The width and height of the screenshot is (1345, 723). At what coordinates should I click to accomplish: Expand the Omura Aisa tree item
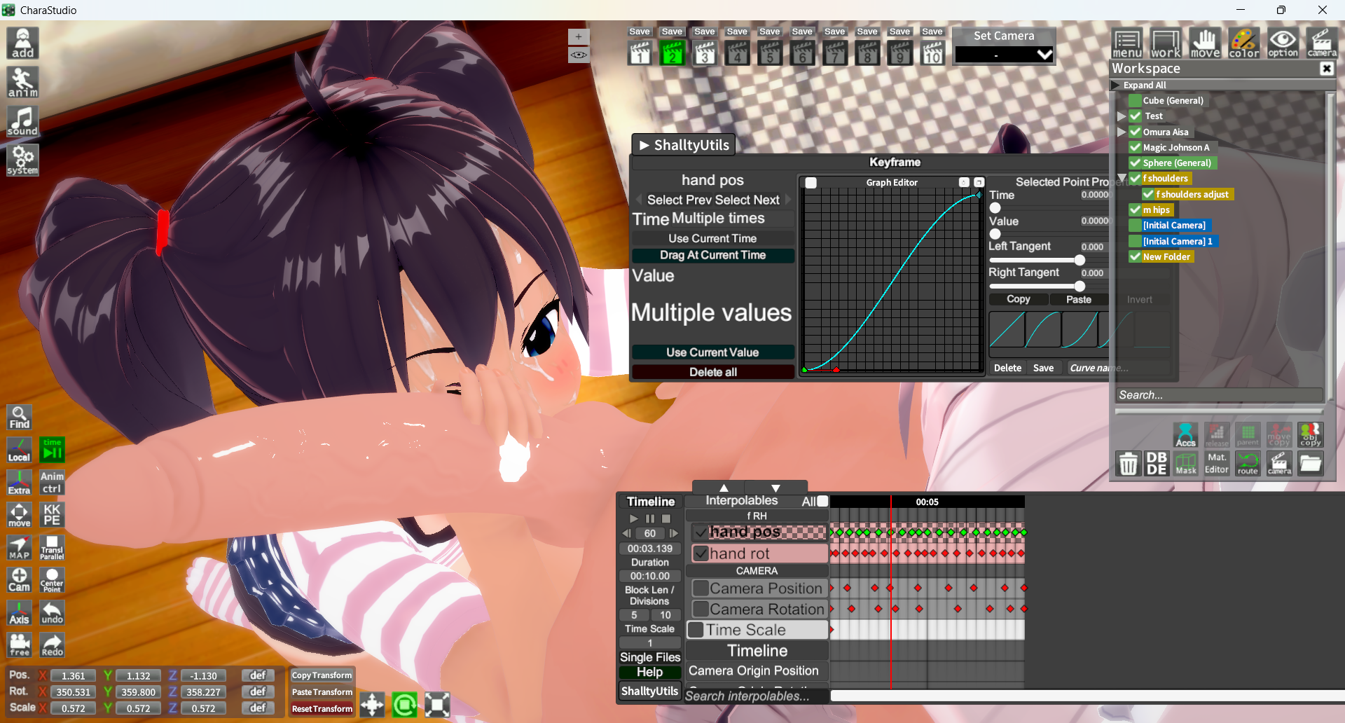click(x=1122, y=132)
